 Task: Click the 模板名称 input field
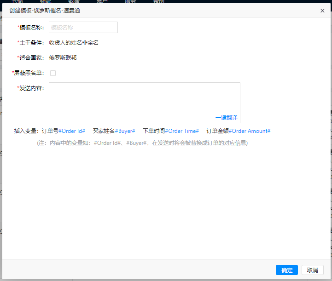[83, 28]
